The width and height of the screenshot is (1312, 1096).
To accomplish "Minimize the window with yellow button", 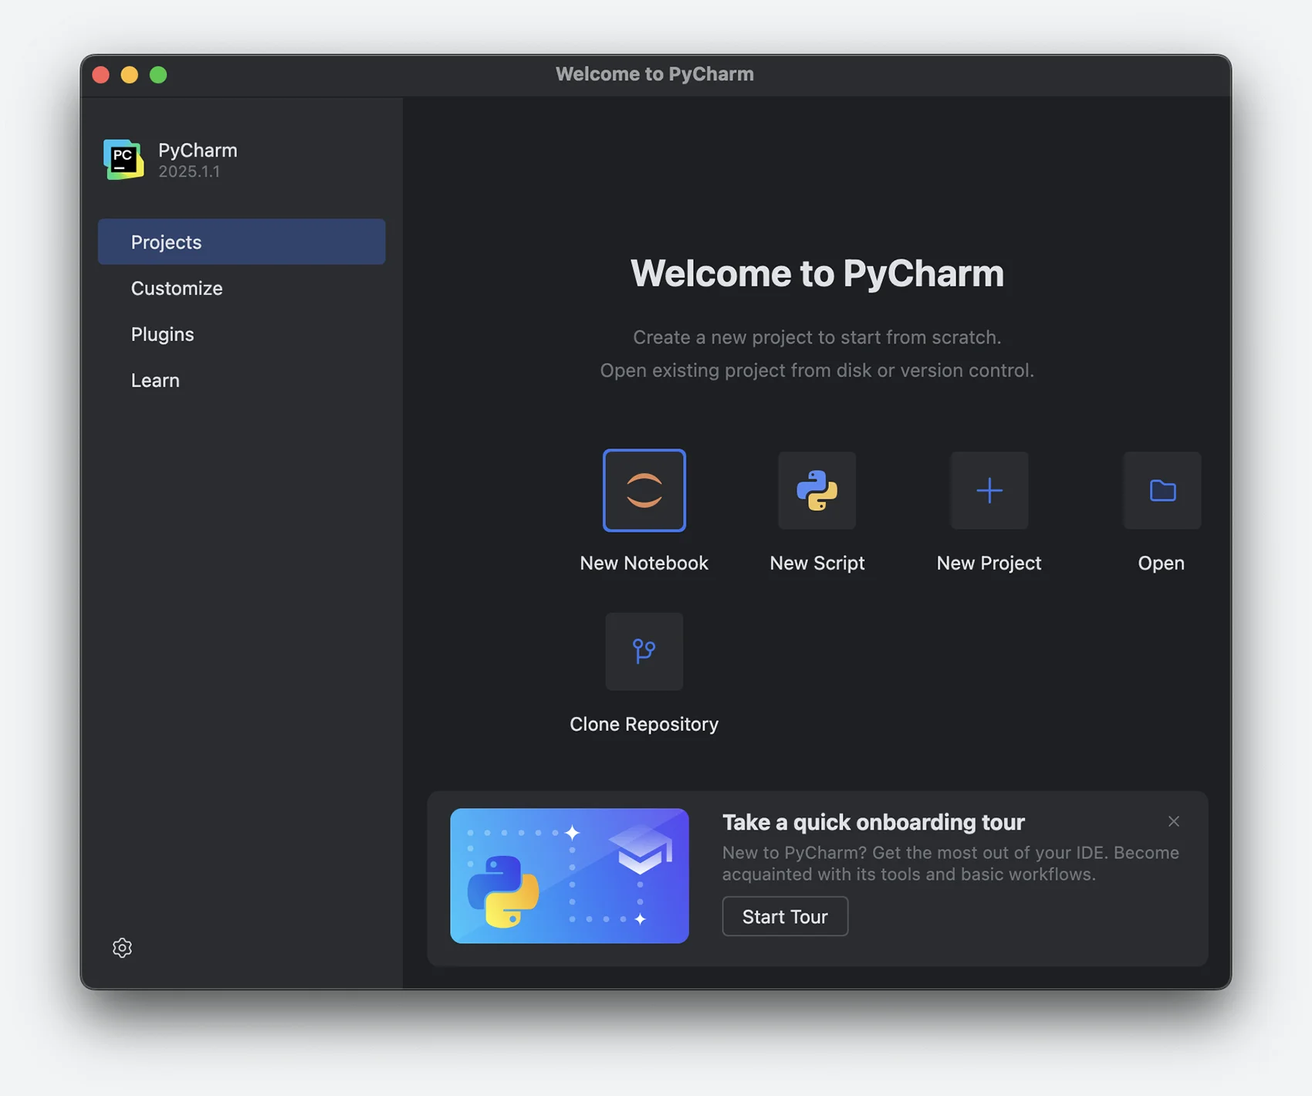I will [x=130, y=75].
